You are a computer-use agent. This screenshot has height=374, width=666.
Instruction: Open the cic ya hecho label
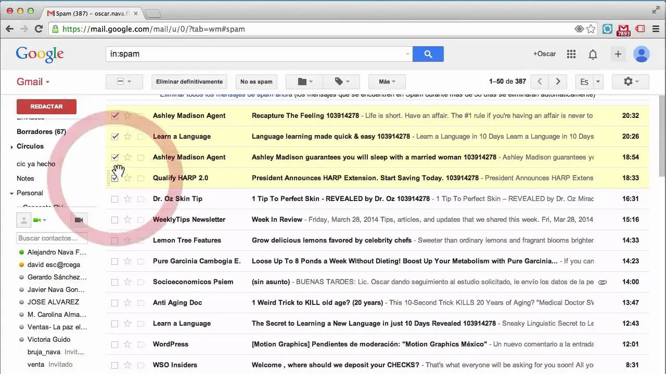(x=36, y=164)
